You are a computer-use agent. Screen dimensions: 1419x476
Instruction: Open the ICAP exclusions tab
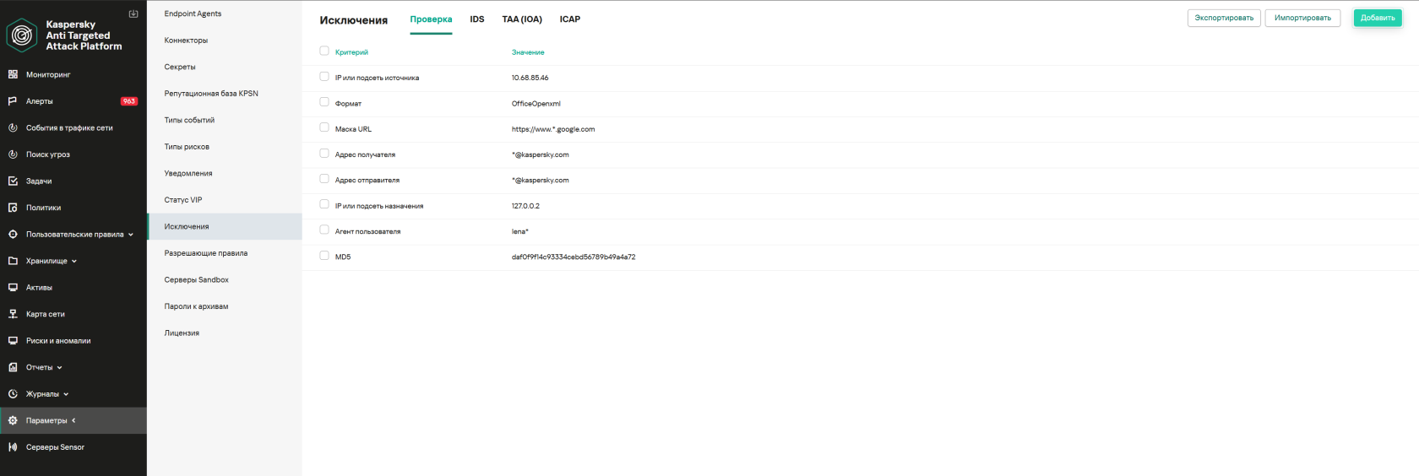(569, 19)
